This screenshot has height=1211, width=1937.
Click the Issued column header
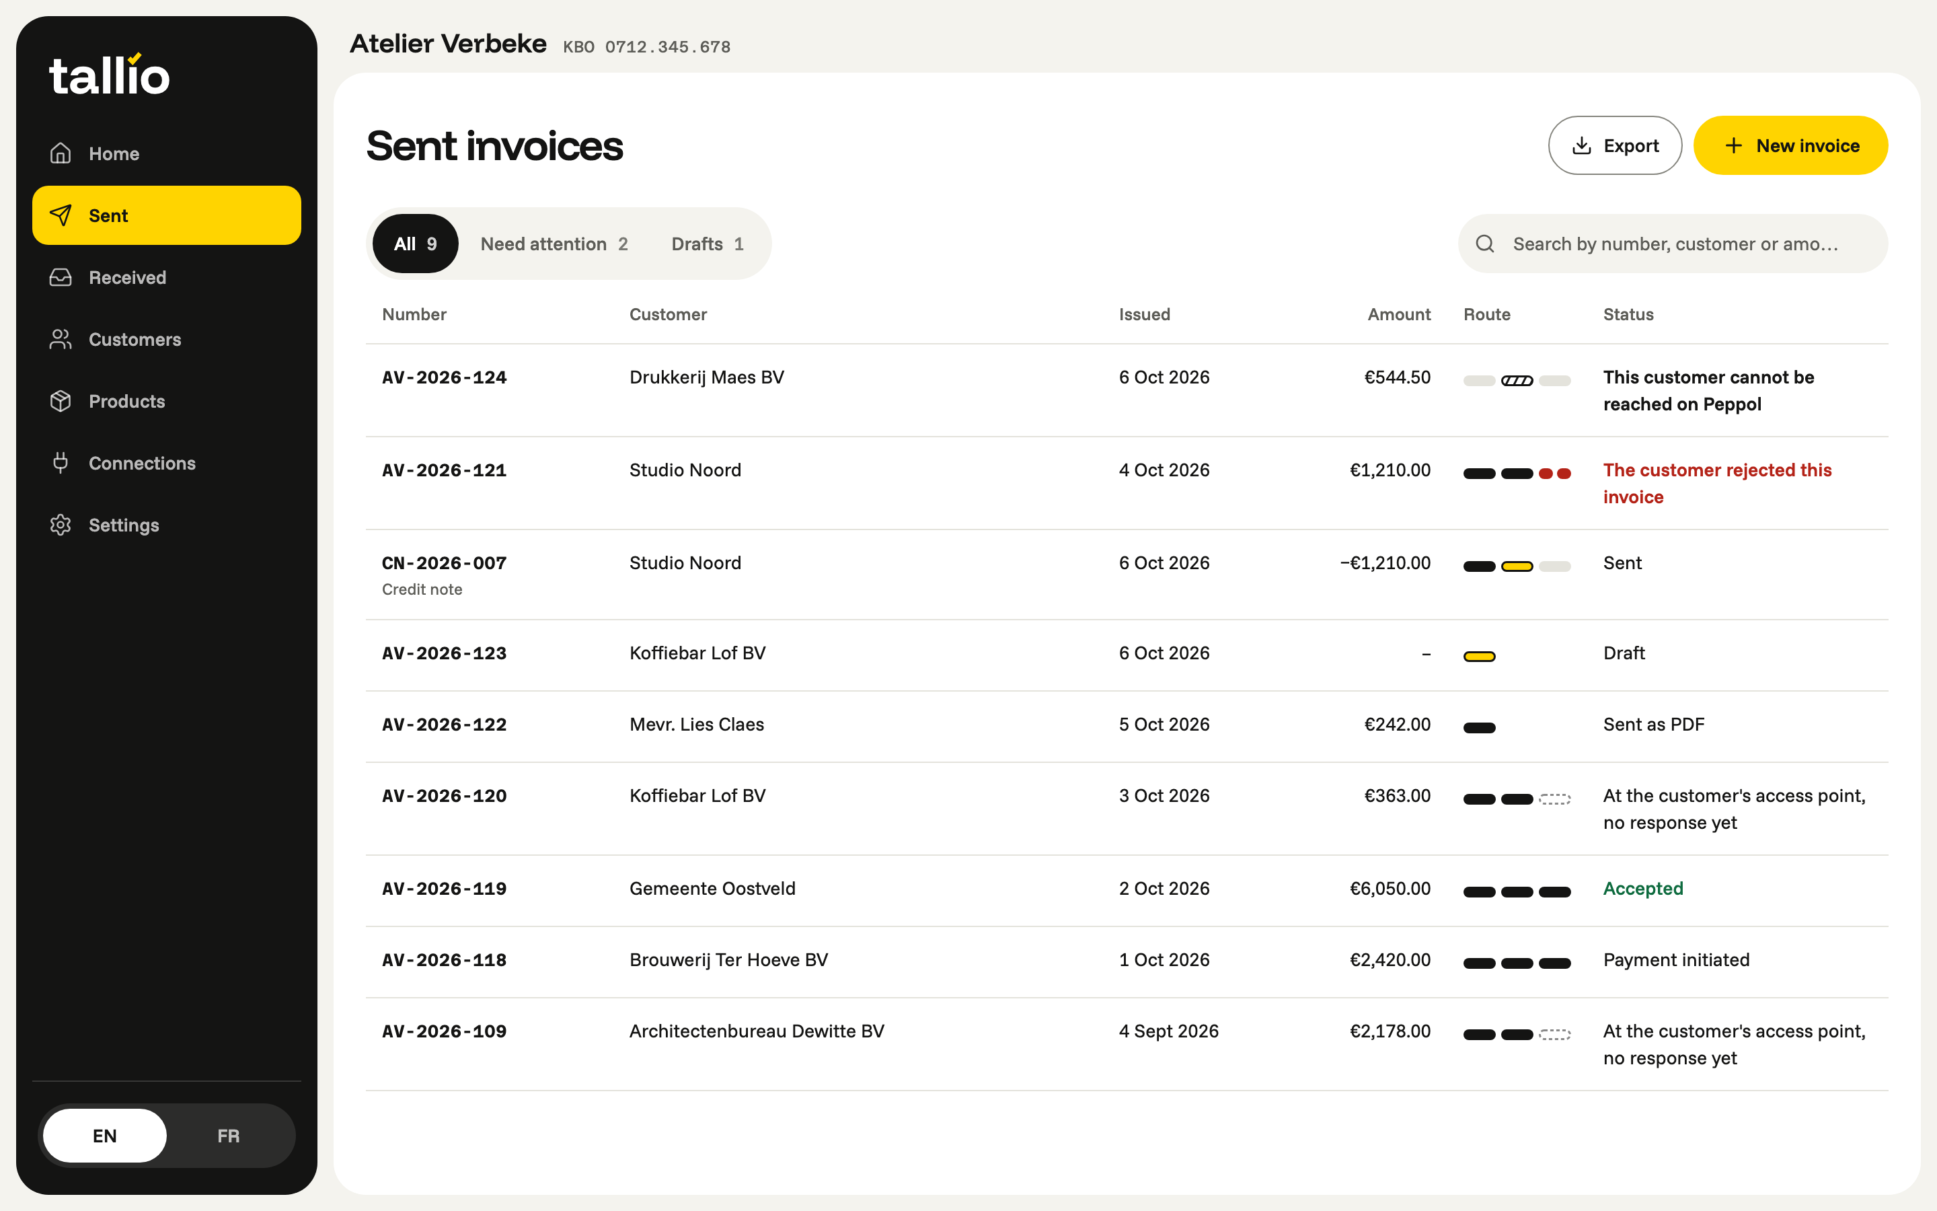point(1145,314)
